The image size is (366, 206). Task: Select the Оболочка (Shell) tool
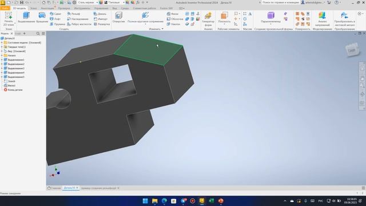coord(175,19)
